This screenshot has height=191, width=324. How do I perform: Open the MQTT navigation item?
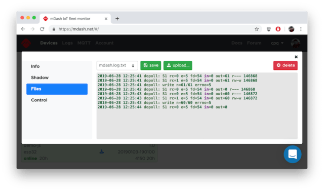84,43
